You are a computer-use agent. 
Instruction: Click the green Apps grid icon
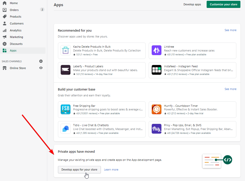click(5, 50)
